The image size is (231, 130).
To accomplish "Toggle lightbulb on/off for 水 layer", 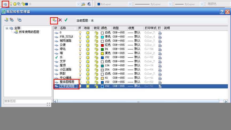I will click(x=80, y=57).
